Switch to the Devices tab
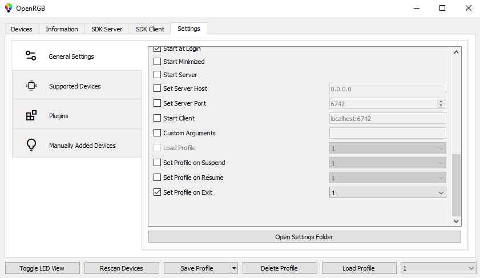Image resolution: width=480 pixels, height=278 pixels. coord(22,29)
